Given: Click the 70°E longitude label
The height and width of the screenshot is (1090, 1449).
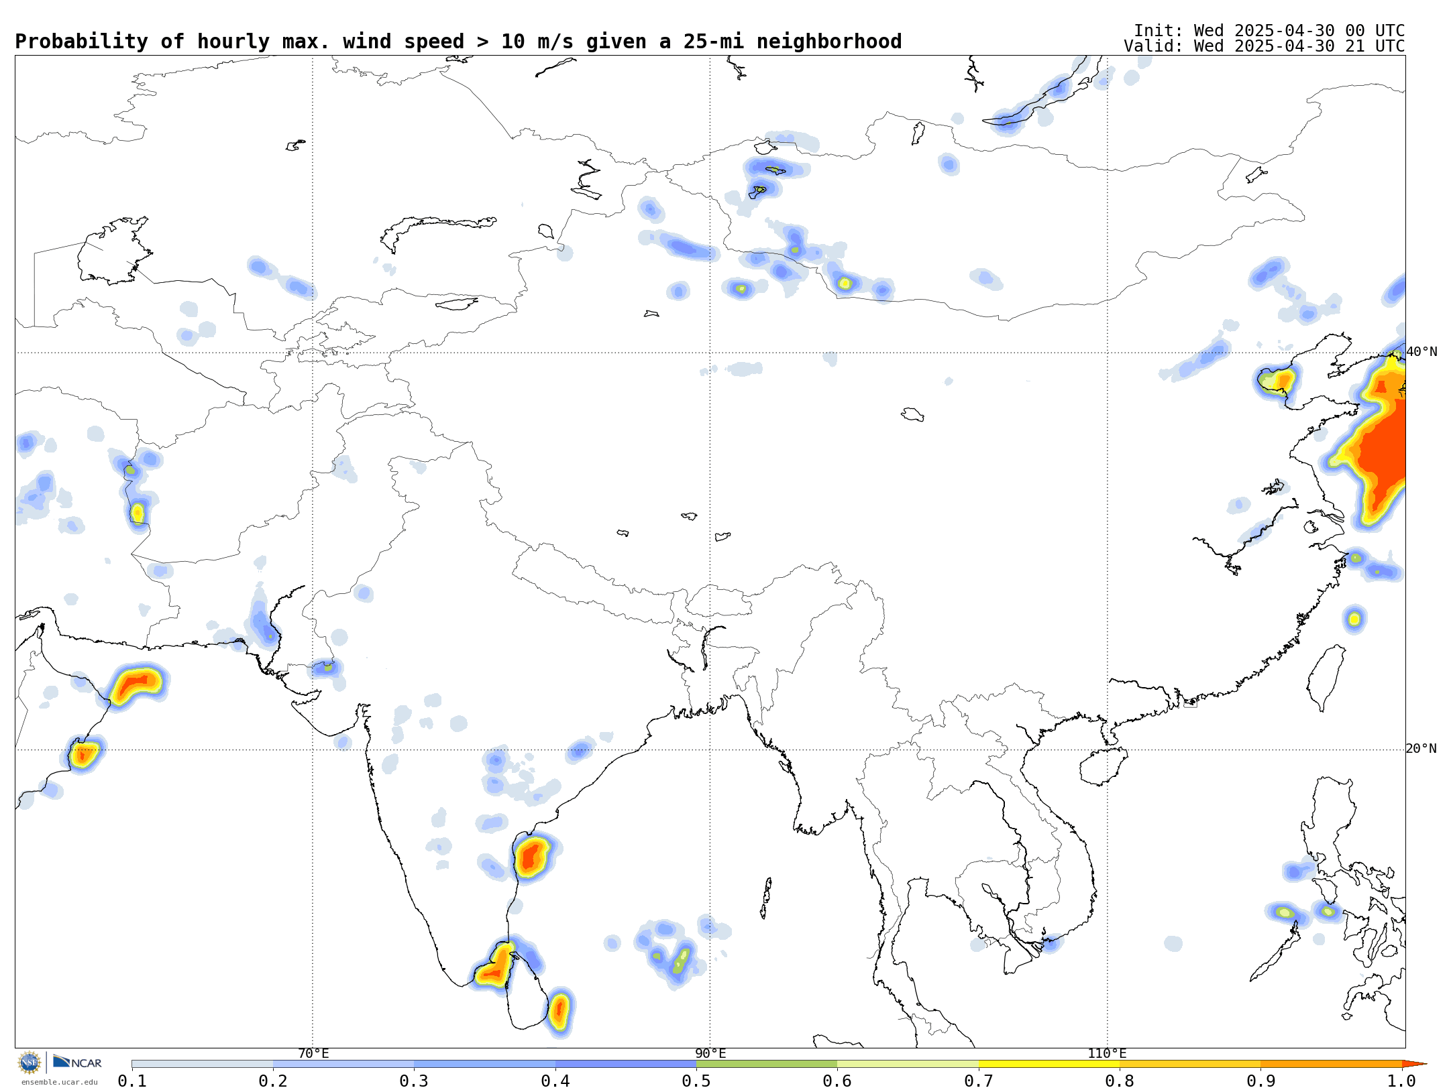Looking at the screenshot, I should (x=313, y=1053).
